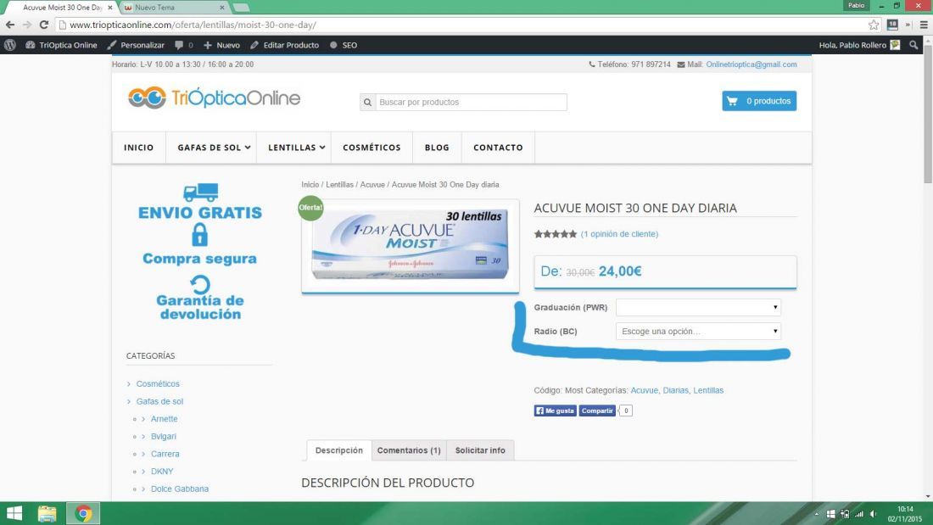Open the Carrera subcategory

point(165,454)
